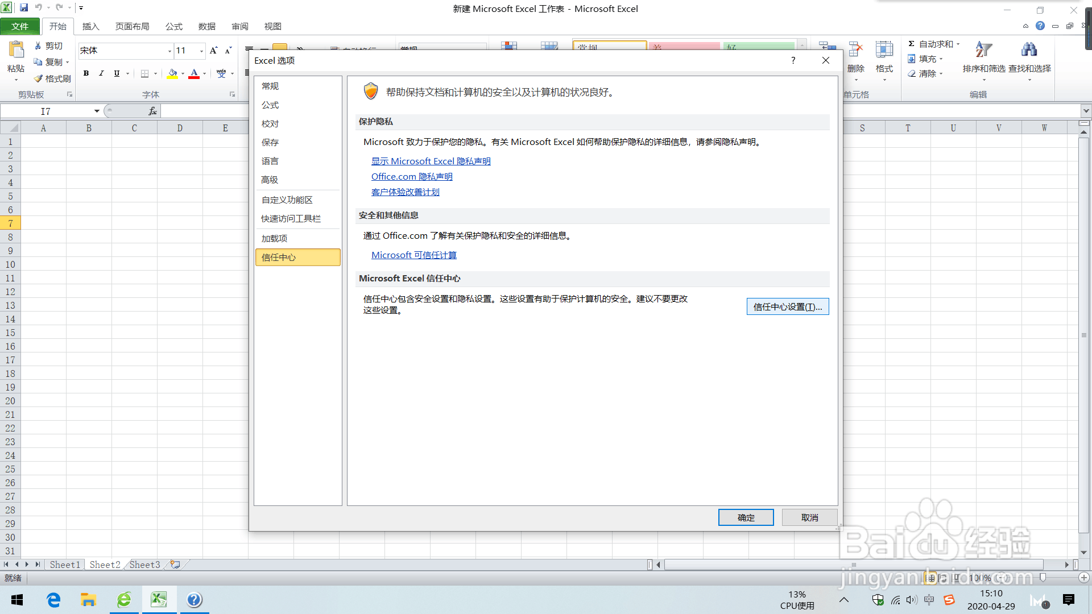Apply yellow fill color bucket
Viewport: 1092px width, 614px height.
click(x=172, y=73)
